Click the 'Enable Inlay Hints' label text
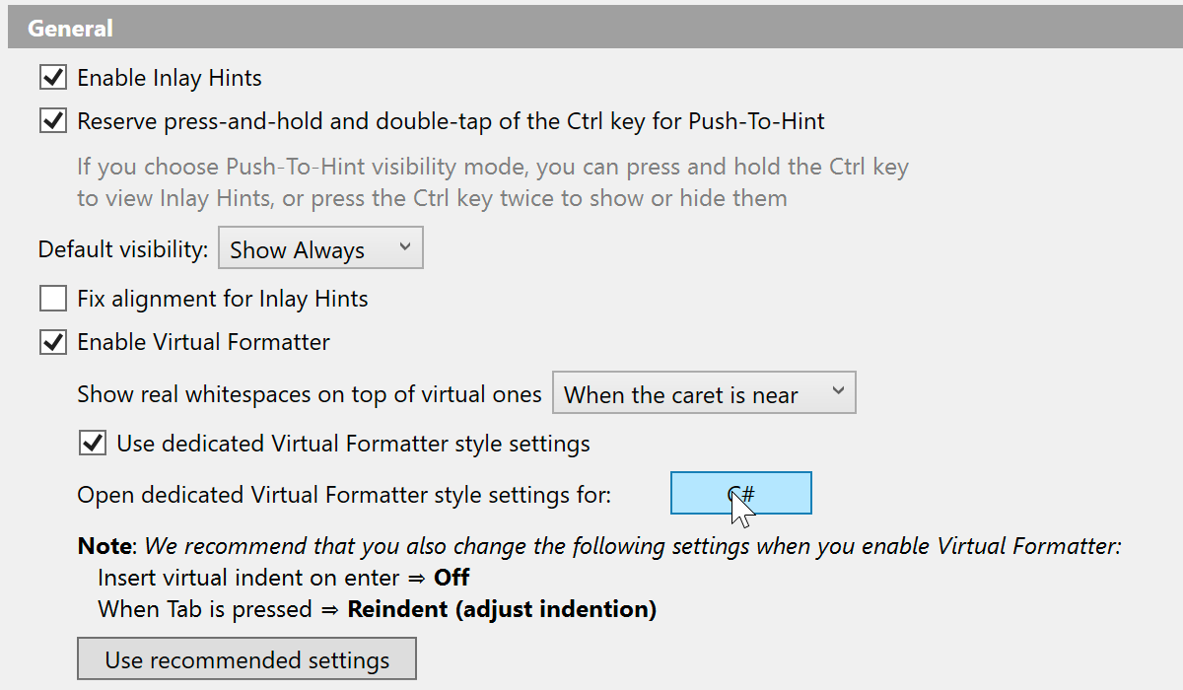 (170, 77)
